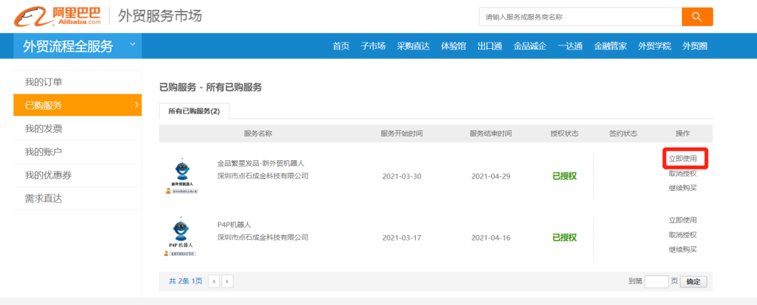Expand the 外贸流程全服务 dropdown chevron
Screen dimensions: 757x305
pyautogui.click(x=132, y=45)
